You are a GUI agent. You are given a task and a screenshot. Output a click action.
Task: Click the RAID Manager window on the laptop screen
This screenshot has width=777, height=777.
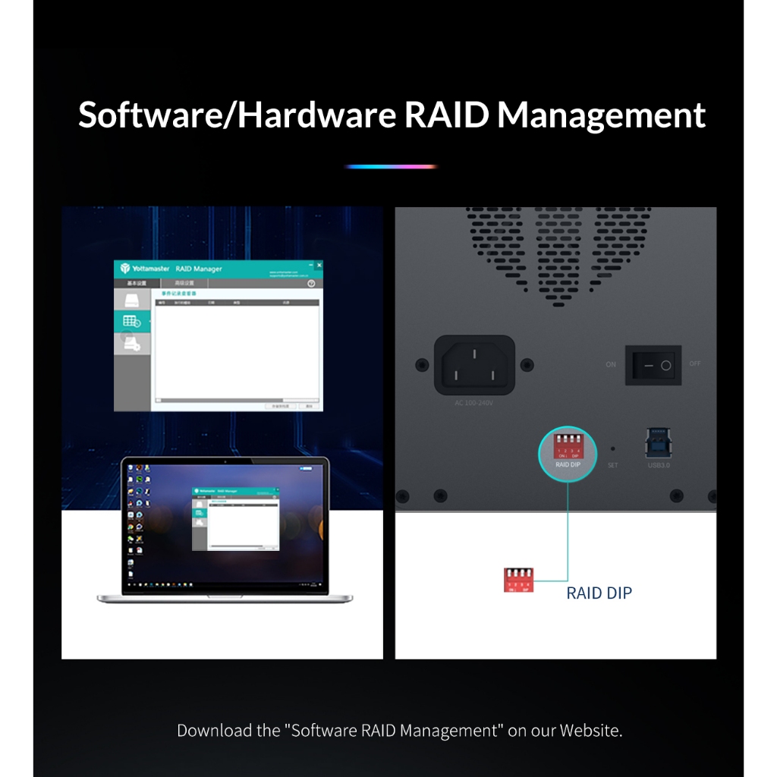point(235,520)
